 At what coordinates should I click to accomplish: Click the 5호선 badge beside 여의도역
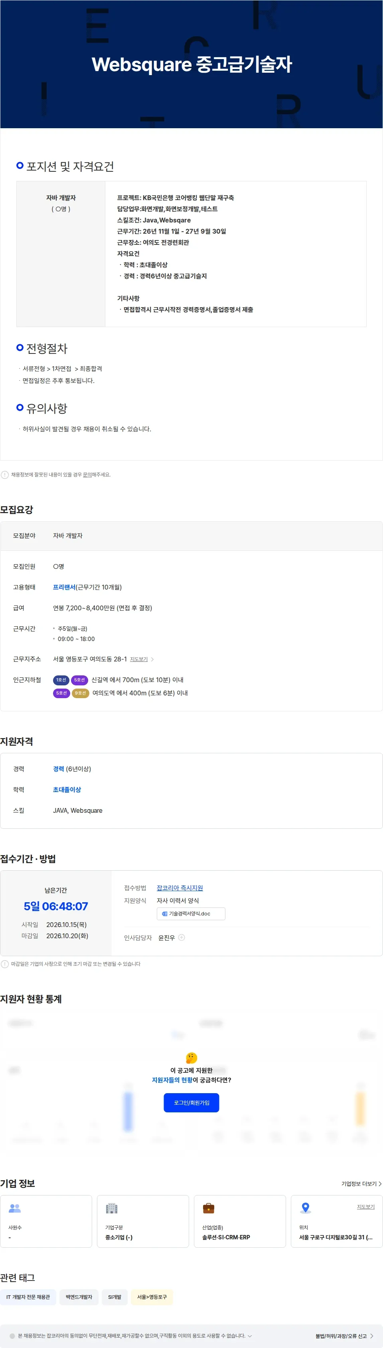tap(62, 693)
